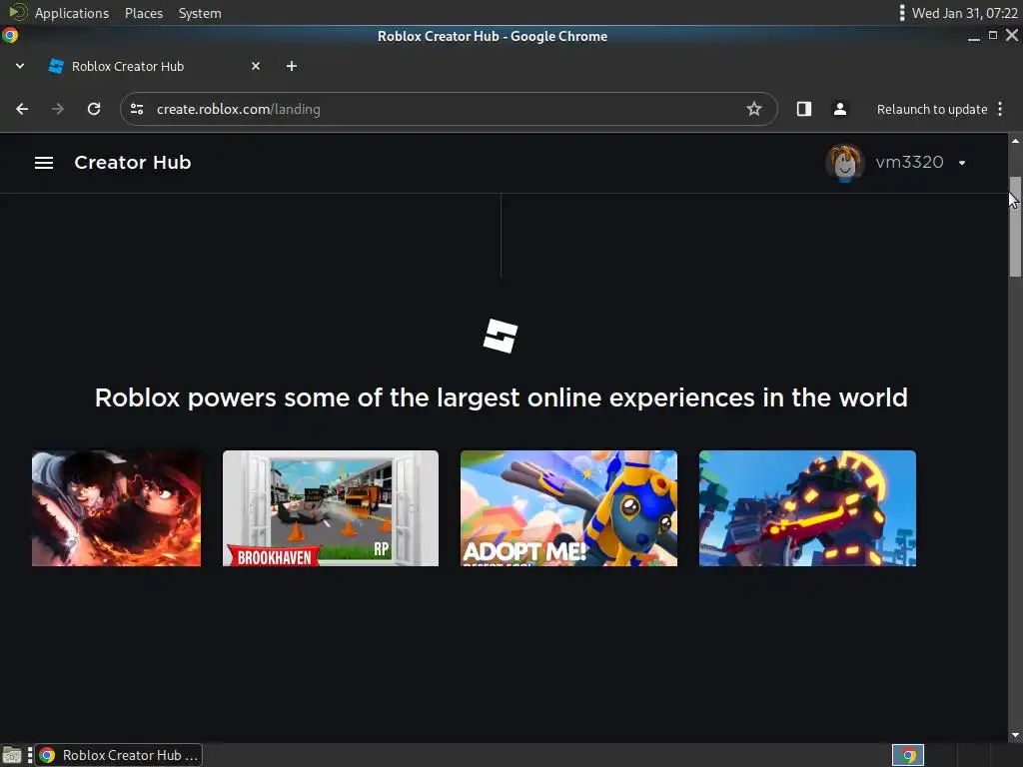
Task: Open the Places menu
Action: [x=144, y=13]
